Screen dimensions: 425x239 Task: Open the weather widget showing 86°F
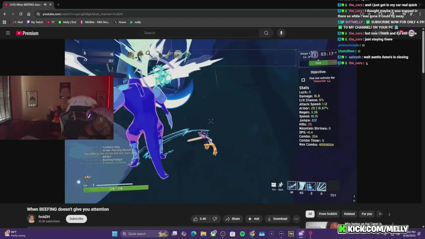point(15,234)
